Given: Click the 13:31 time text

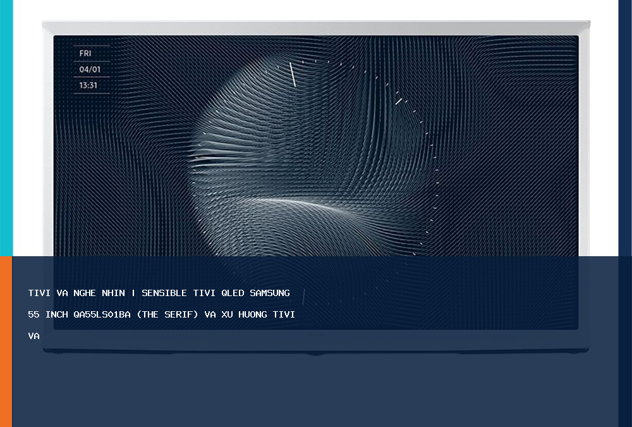Looking at the screenshot, I should coord(88,85).
